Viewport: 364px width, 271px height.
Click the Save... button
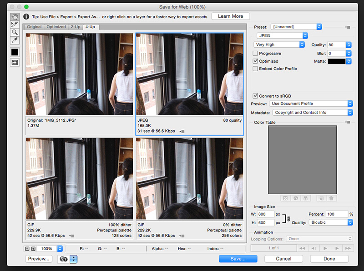pos(238,259)
